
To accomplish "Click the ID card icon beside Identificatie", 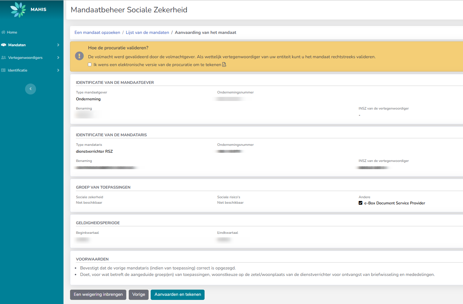I will click(3, 70).
